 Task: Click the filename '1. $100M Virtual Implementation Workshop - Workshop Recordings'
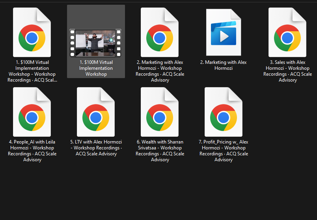(32, 71)
